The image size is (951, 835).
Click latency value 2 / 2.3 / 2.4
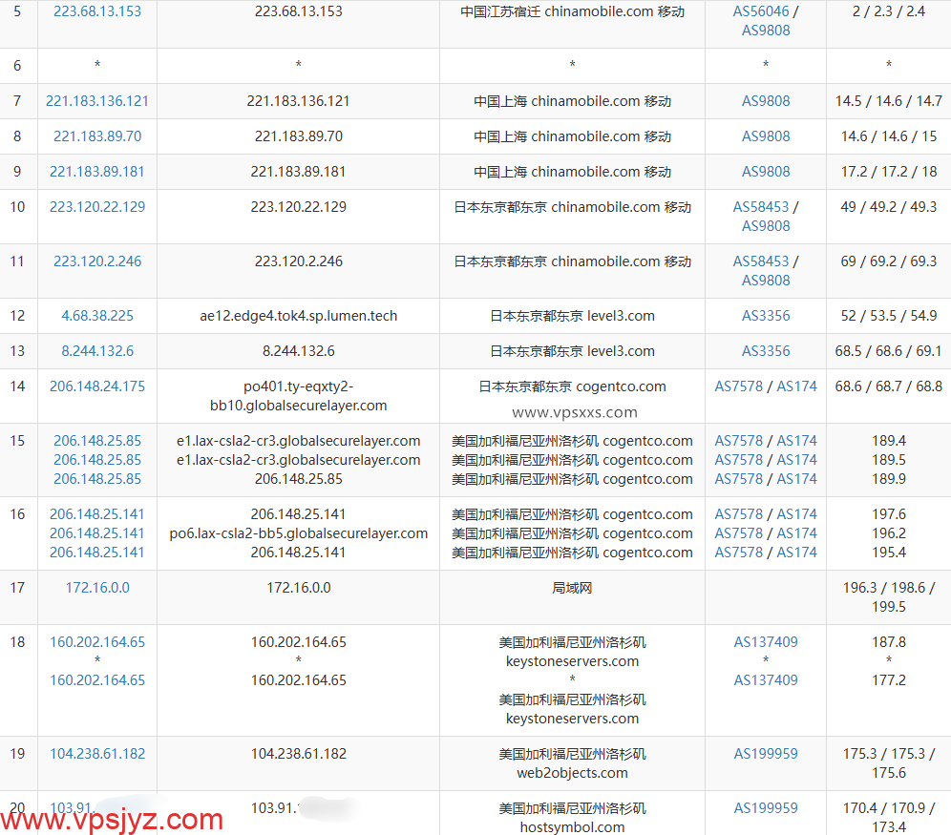click(889, 11)
